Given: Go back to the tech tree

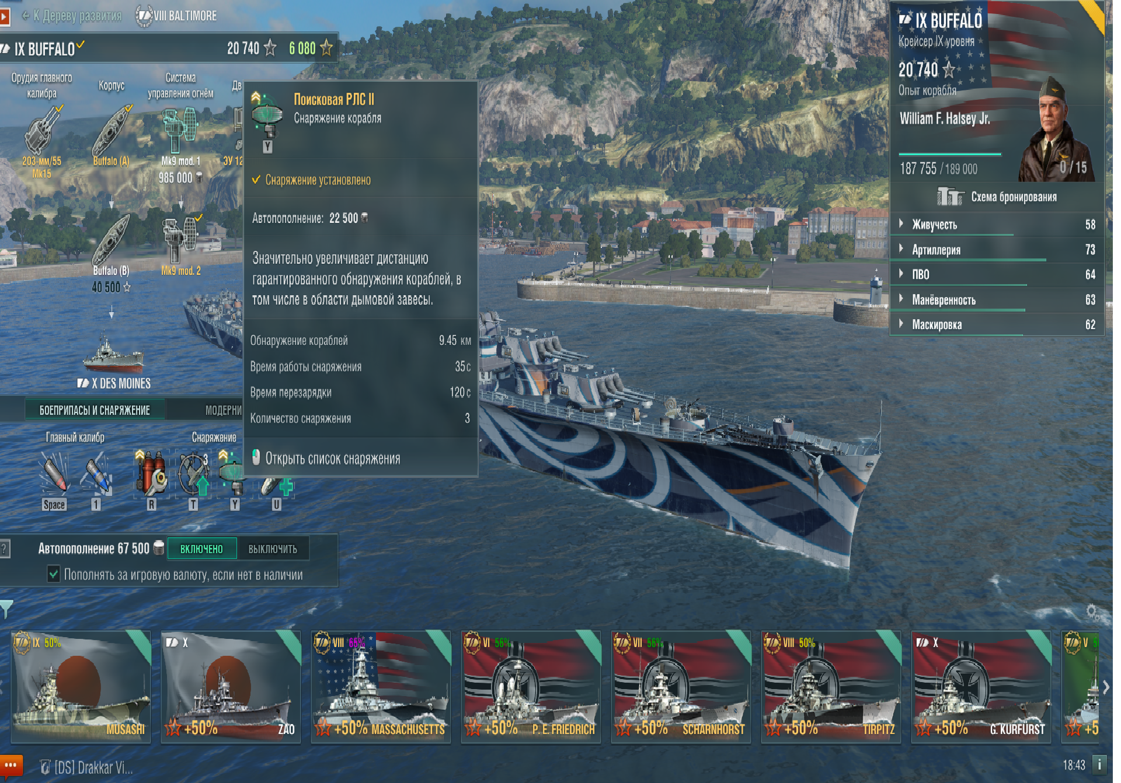Looking at the screenshot, I should pyautogui.click(x=71, y=16).
